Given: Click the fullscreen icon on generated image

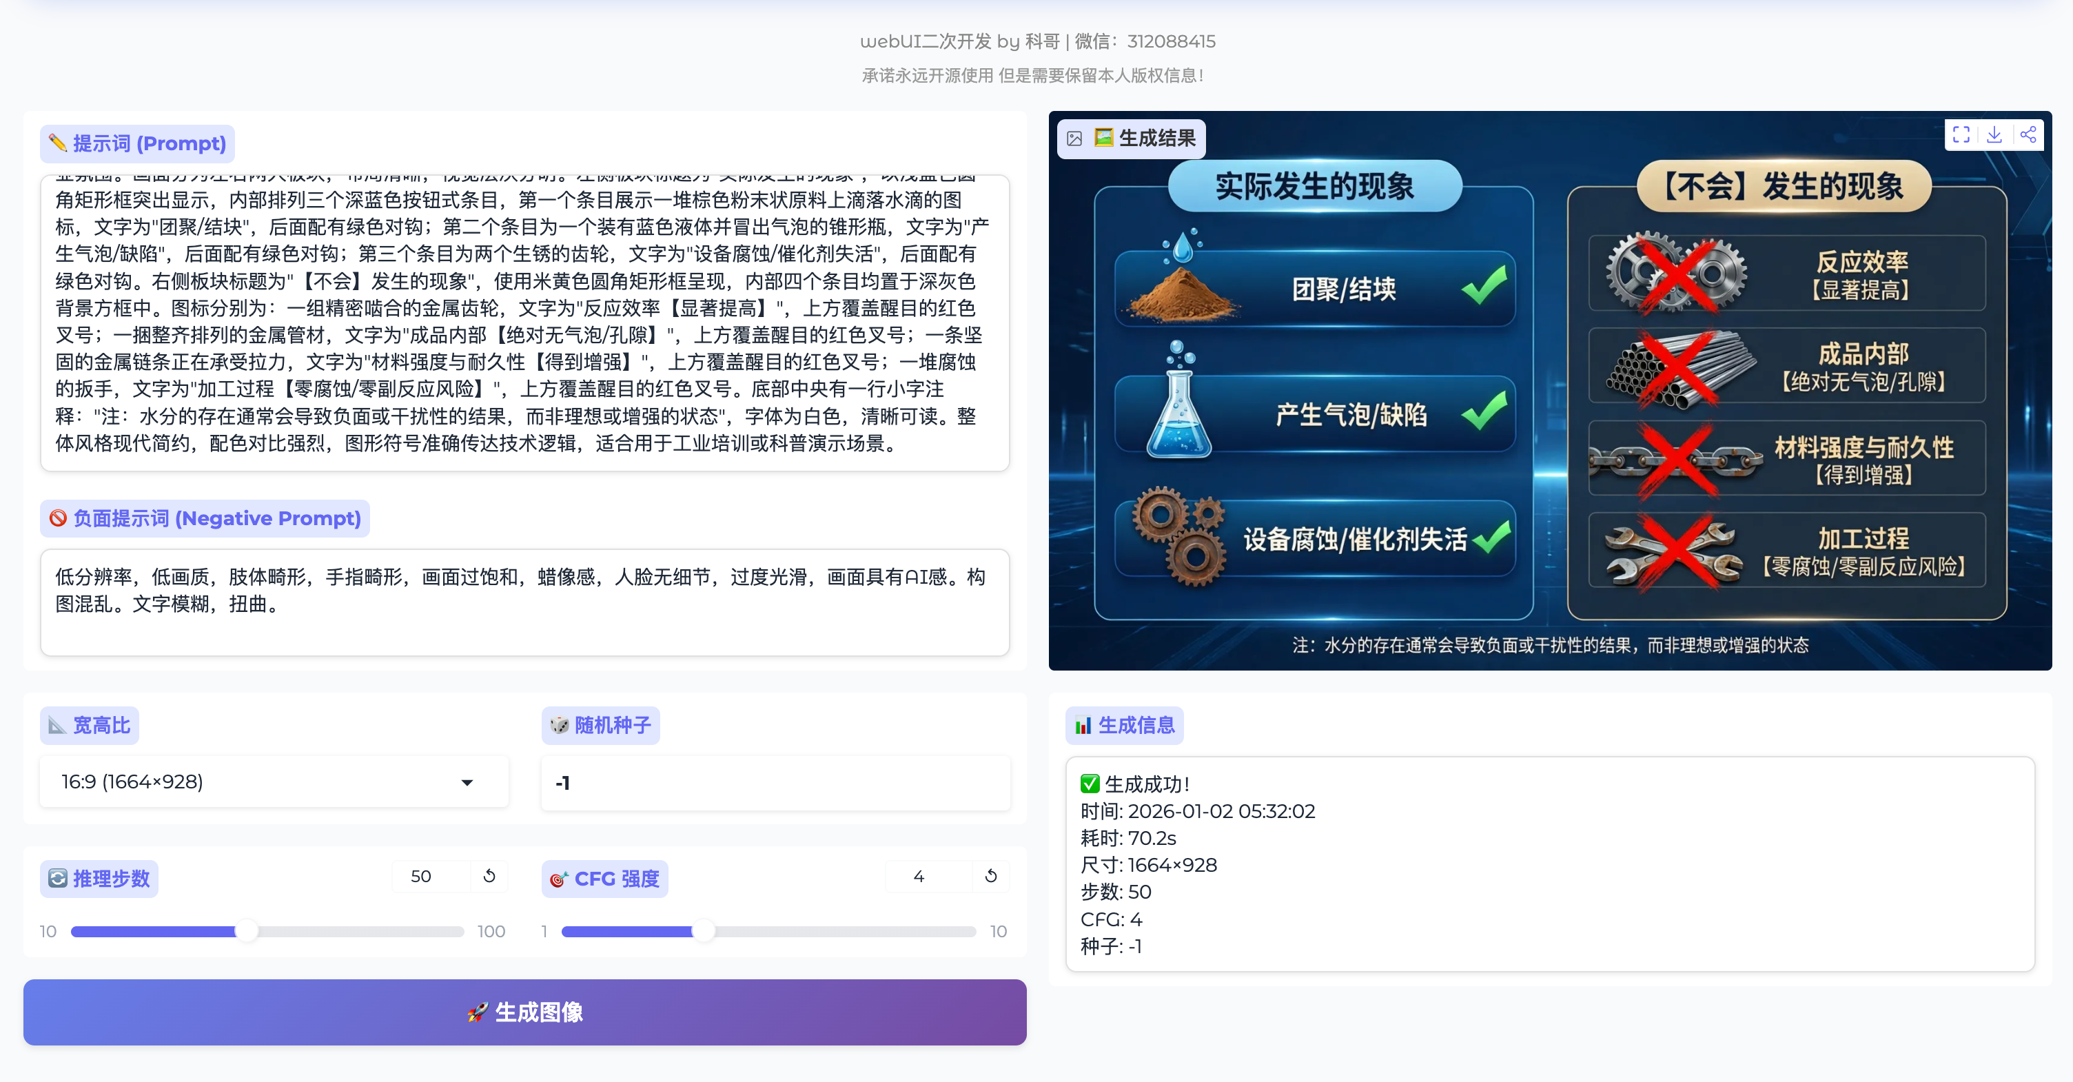Looking at the screenshot, I should [x=1961, y=134].
